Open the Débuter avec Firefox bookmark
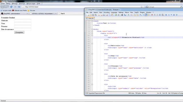Screen dimensions: 183x102 pyautogui.click(x=20, y=10)
